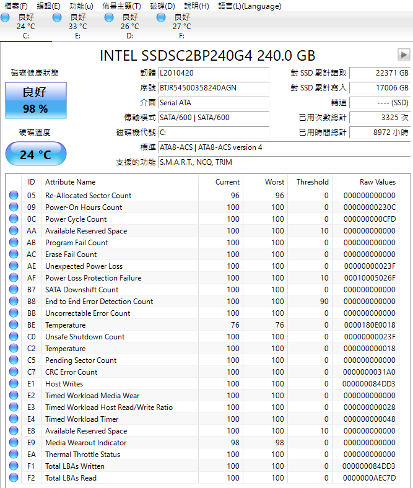Click status icon for Pending Sector Count
413x488 pixels.
[x=14, y=360]
